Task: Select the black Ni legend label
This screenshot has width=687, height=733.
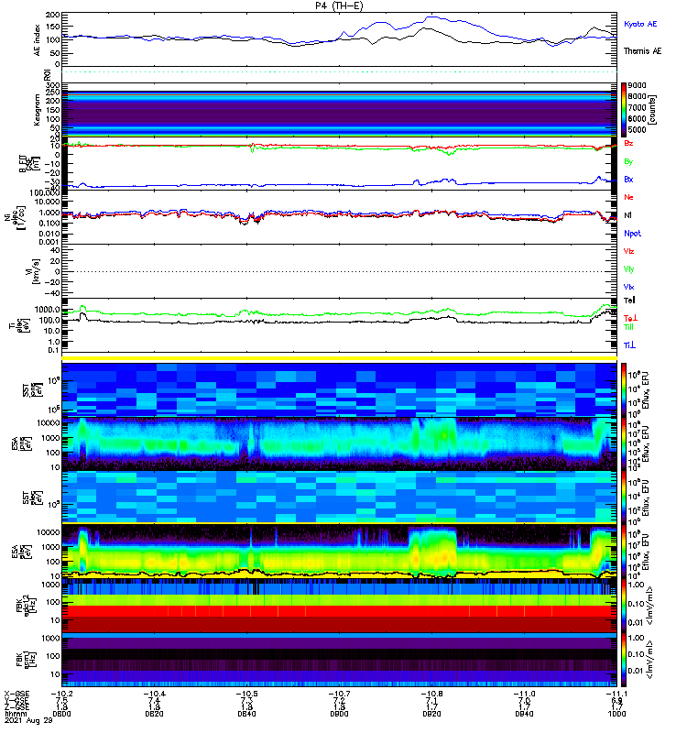Action: coord(627,215)
